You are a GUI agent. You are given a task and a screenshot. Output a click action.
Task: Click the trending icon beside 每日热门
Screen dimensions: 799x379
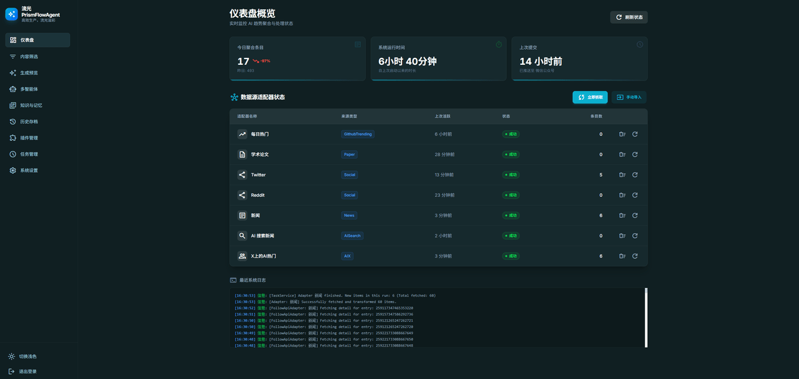tap(242, 134)
